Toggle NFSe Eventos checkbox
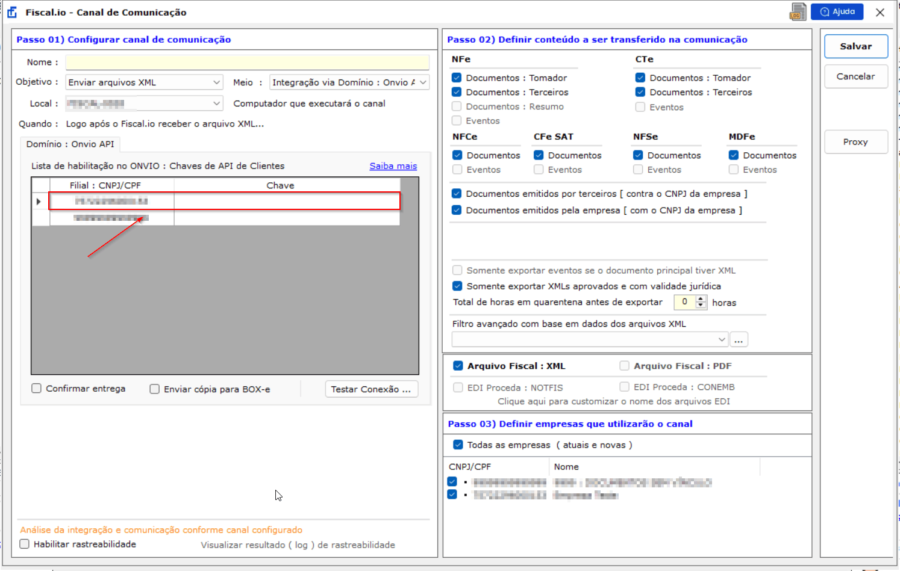 coord(638,170)
